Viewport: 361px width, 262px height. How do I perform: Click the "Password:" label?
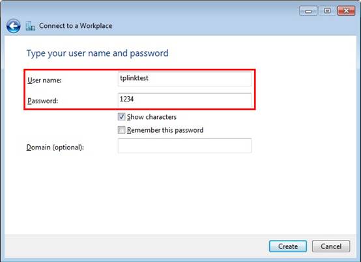(x=42, y=101)
